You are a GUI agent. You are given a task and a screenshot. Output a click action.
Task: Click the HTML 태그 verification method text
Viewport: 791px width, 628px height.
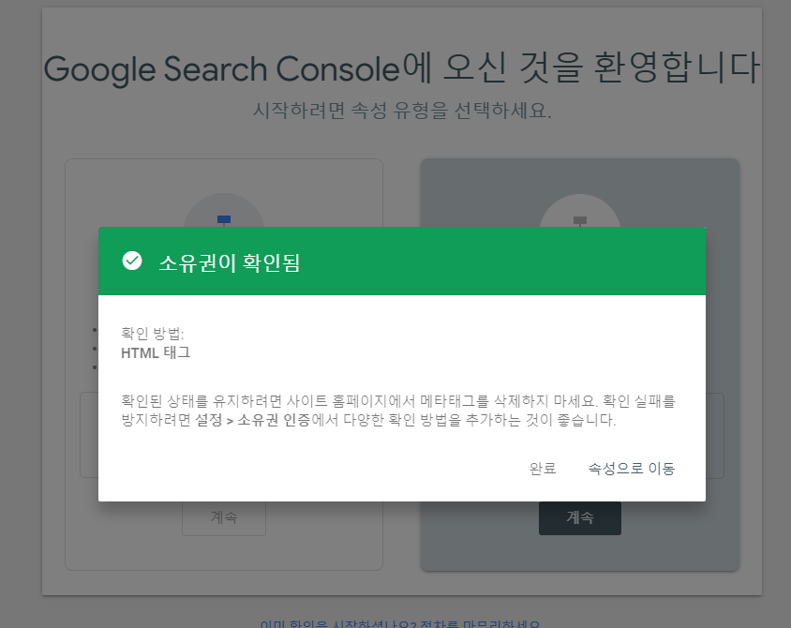pos(156,352)
